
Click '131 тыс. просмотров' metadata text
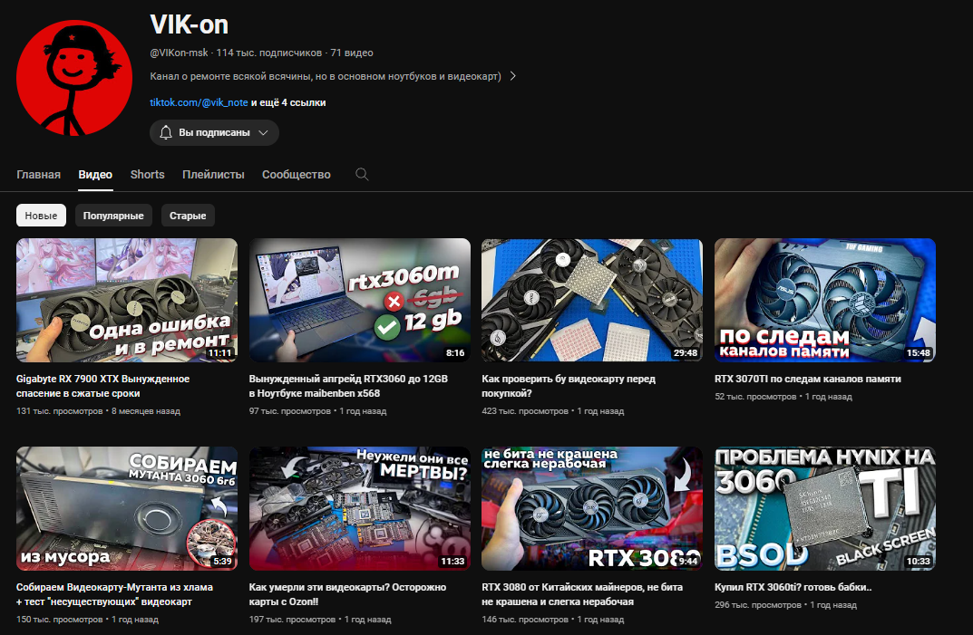point(59,411)
